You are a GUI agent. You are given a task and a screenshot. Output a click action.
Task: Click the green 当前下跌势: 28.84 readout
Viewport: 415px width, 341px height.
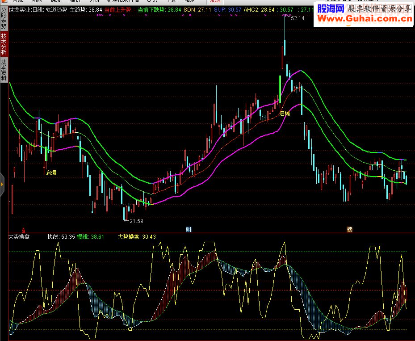pos(159,10)
